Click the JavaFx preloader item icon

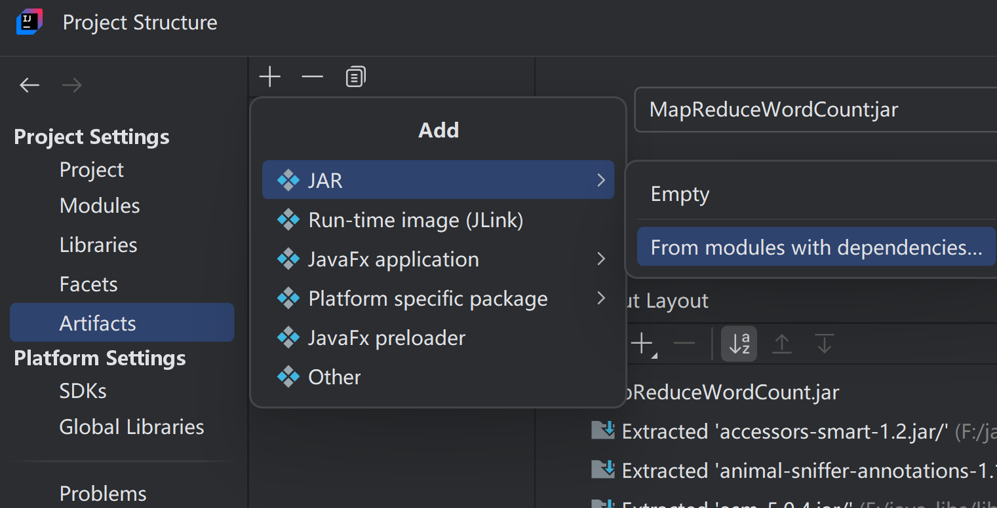click(288, 338)
